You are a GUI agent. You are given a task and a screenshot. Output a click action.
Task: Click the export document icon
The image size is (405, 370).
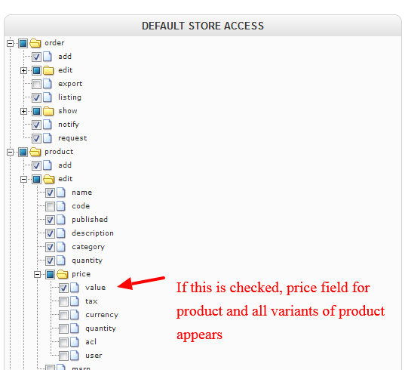pos(48,84)
